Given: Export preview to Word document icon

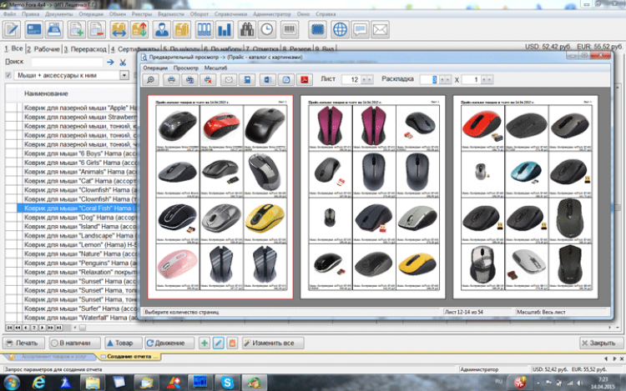Looking at the screenshot, I should (266, 79).
